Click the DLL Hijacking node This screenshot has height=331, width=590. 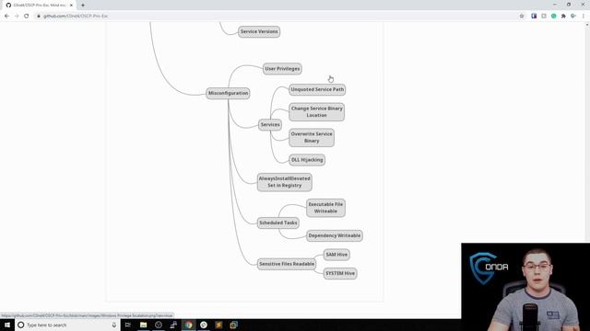[x=307, y=160]
